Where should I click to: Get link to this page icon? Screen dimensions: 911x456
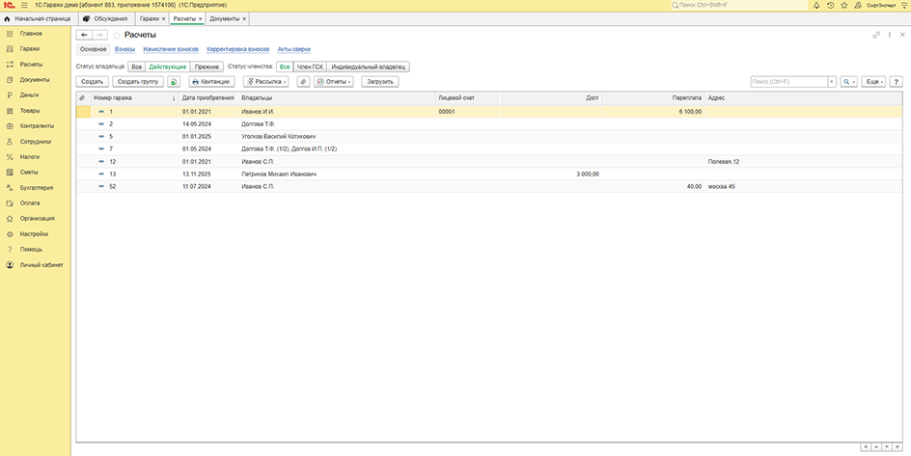[876, 35]
